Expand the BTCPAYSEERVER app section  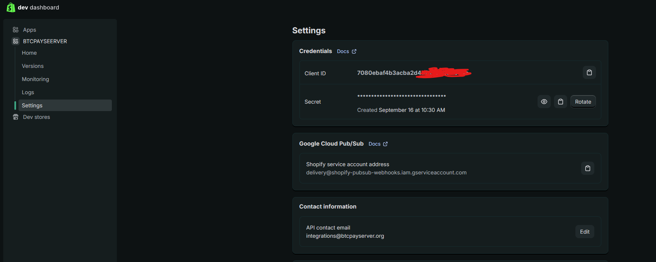(x=45, y=41)
